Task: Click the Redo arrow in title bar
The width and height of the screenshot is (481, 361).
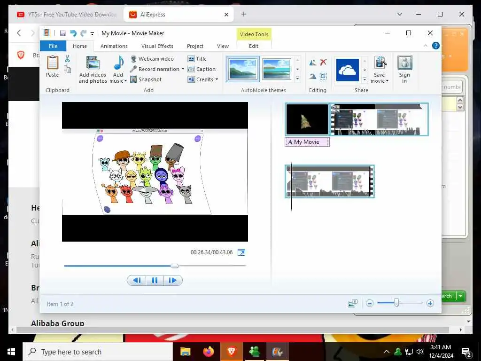Action: pos(83,33)
